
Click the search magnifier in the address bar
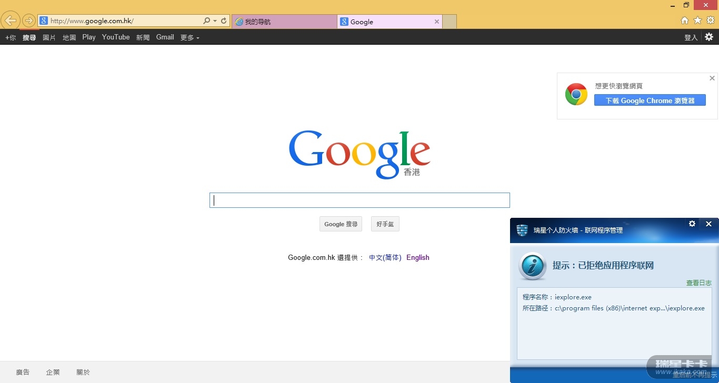pyautogui.click(x=207, y=21)
